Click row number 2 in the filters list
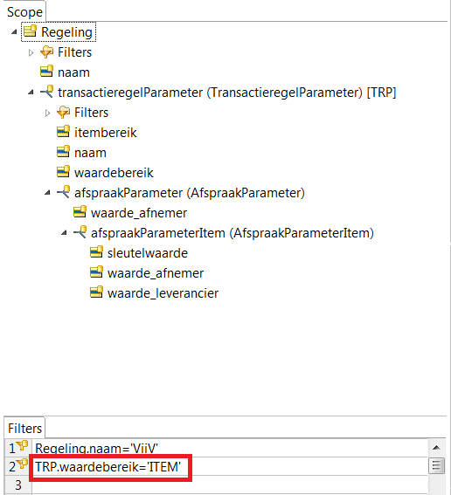This screenshot has width=451, height=495. click(12, 466)
